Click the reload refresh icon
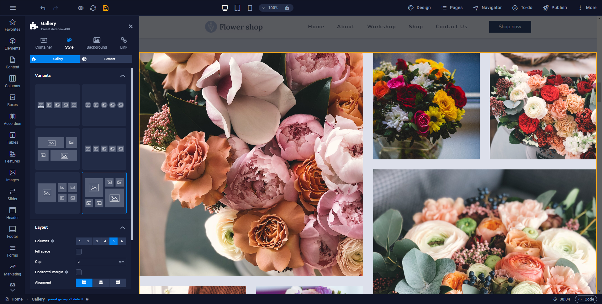 coord(93,8)
